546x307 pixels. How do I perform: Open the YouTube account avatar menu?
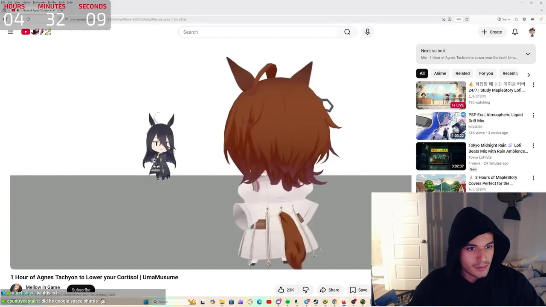tap(532, 32)
